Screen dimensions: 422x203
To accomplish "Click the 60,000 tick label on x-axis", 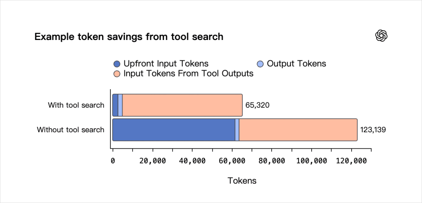I will coord(232,161).
